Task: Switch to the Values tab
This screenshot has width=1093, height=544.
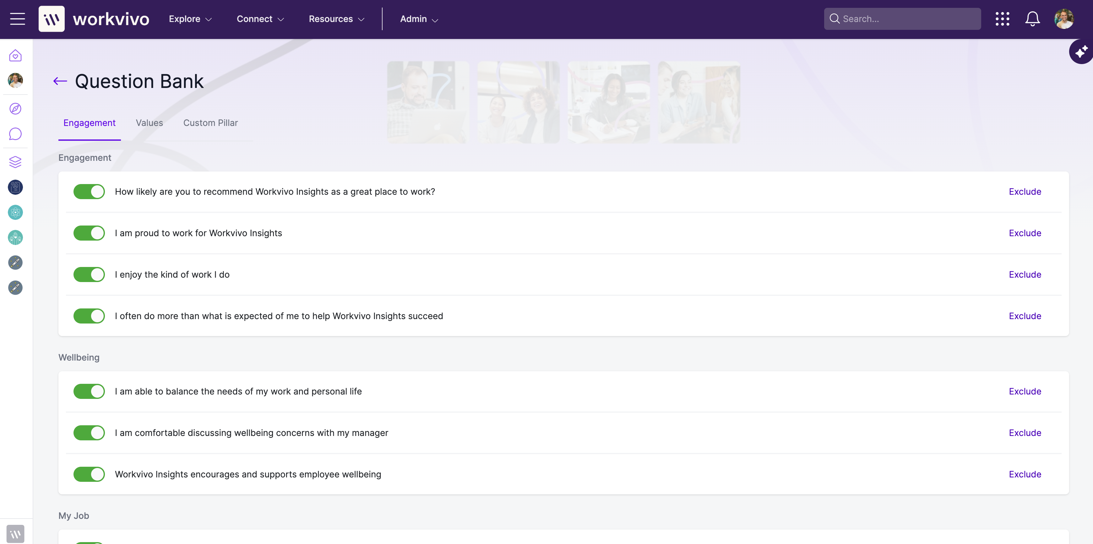Action: [150, 122]
